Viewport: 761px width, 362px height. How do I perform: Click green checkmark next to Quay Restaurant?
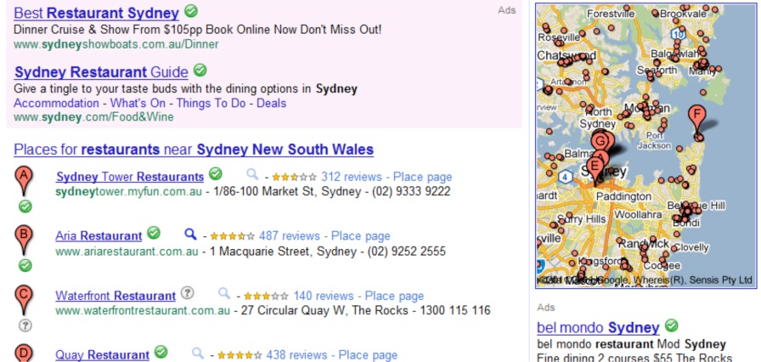coord(161,353)
